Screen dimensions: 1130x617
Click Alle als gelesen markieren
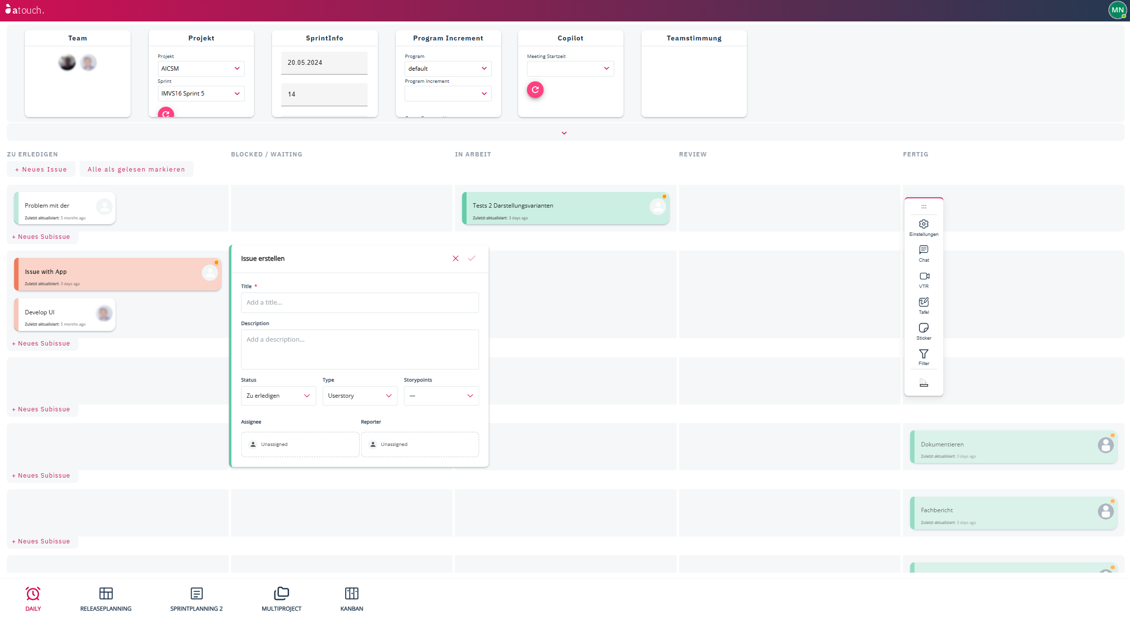pos(136,170)
